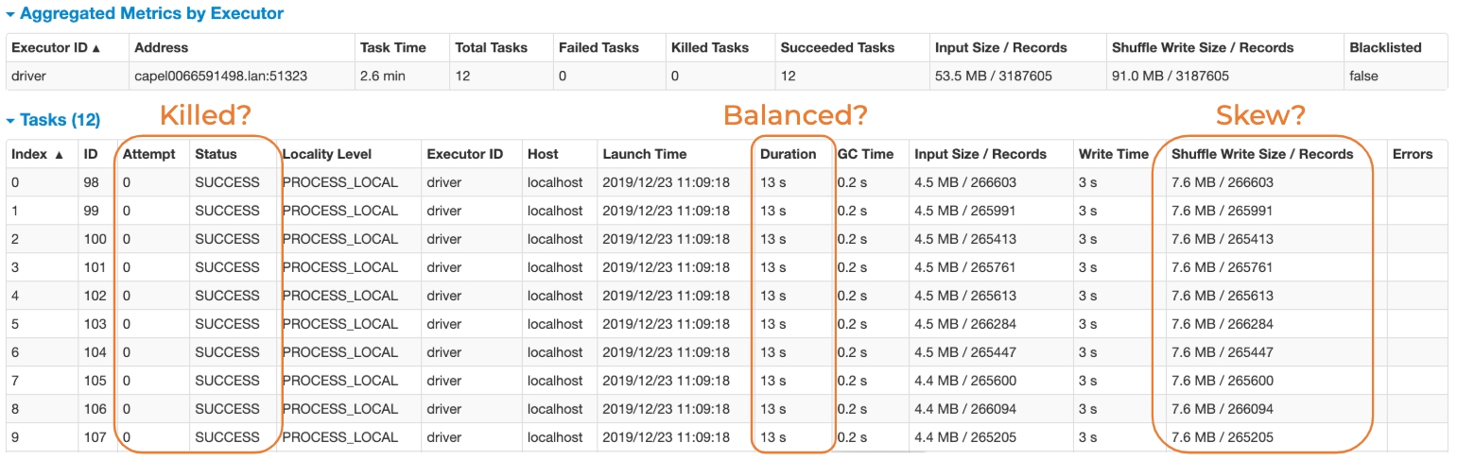Click the Address column header
1457x460 pixels.
(x=162, y=47)
